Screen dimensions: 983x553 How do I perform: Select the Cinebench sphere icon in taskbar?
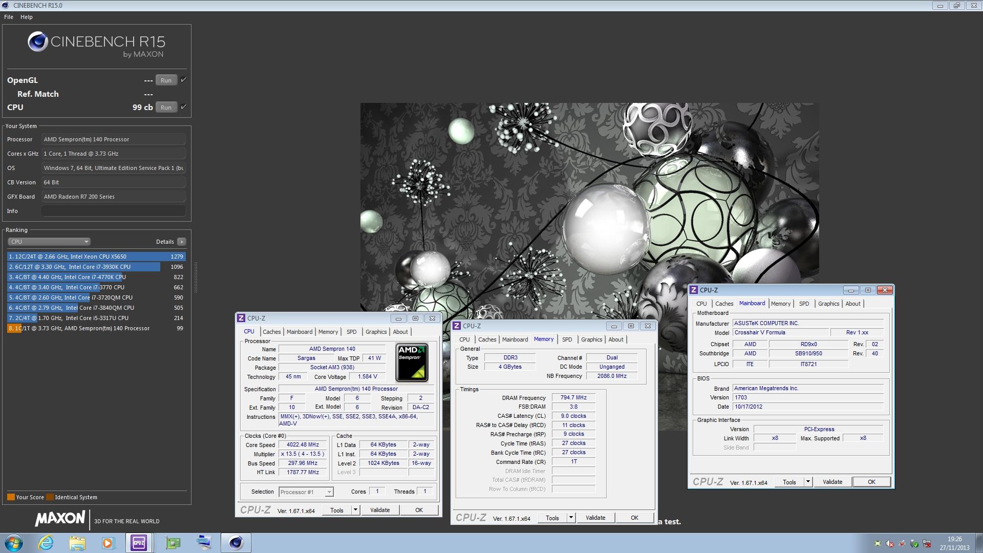(236, 543)
